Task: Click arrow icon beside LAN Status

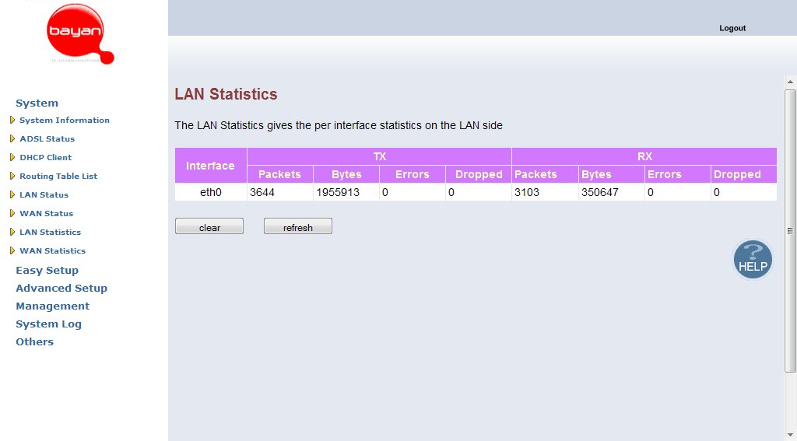Action: click(12, 194)
